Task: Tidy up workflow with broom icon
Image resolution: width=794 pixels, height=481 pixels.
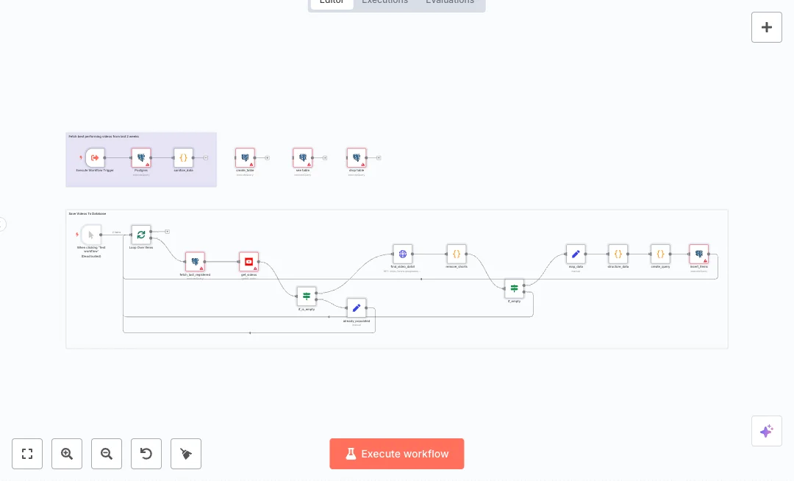Action: [x=186, y=454]
